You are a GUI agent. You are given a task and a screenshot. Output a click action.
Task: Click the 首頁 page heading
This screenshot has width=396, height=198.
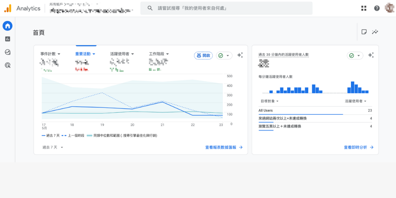(x=39, y=33)
